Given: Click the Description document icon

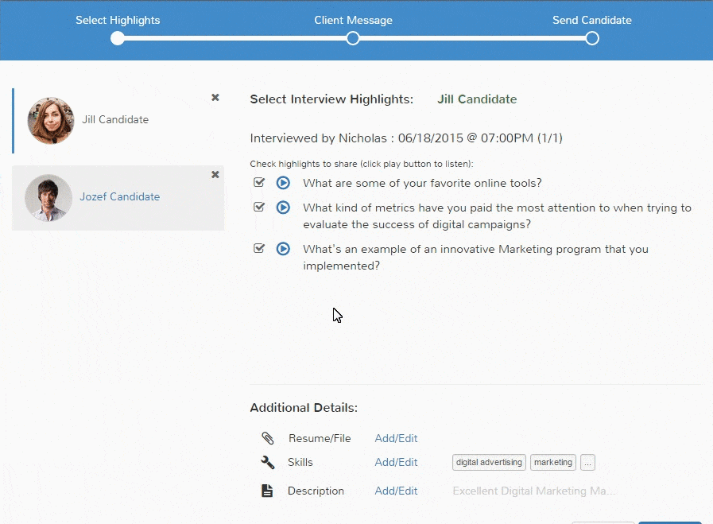Looking at the screenshot, I should [267, 491].
